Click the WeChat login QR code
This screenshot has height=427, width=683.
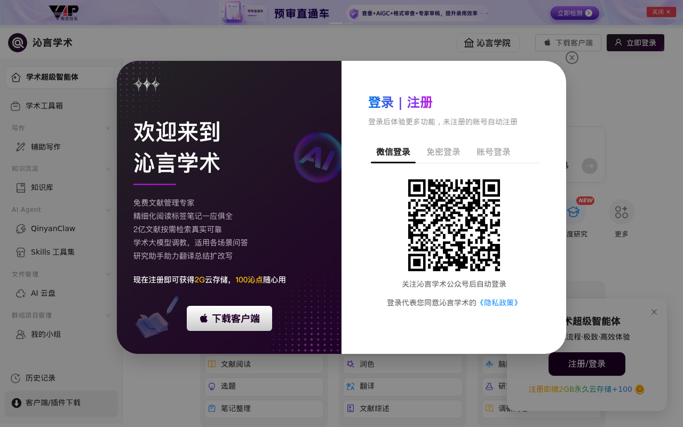click(454, 225)
